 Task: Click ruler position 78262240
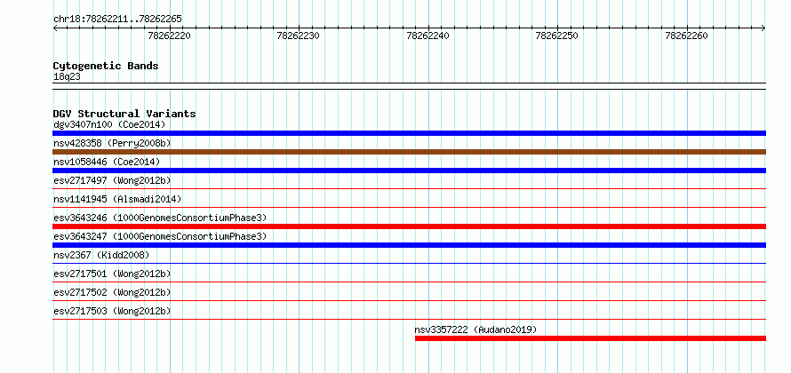(x=428, y=36)
